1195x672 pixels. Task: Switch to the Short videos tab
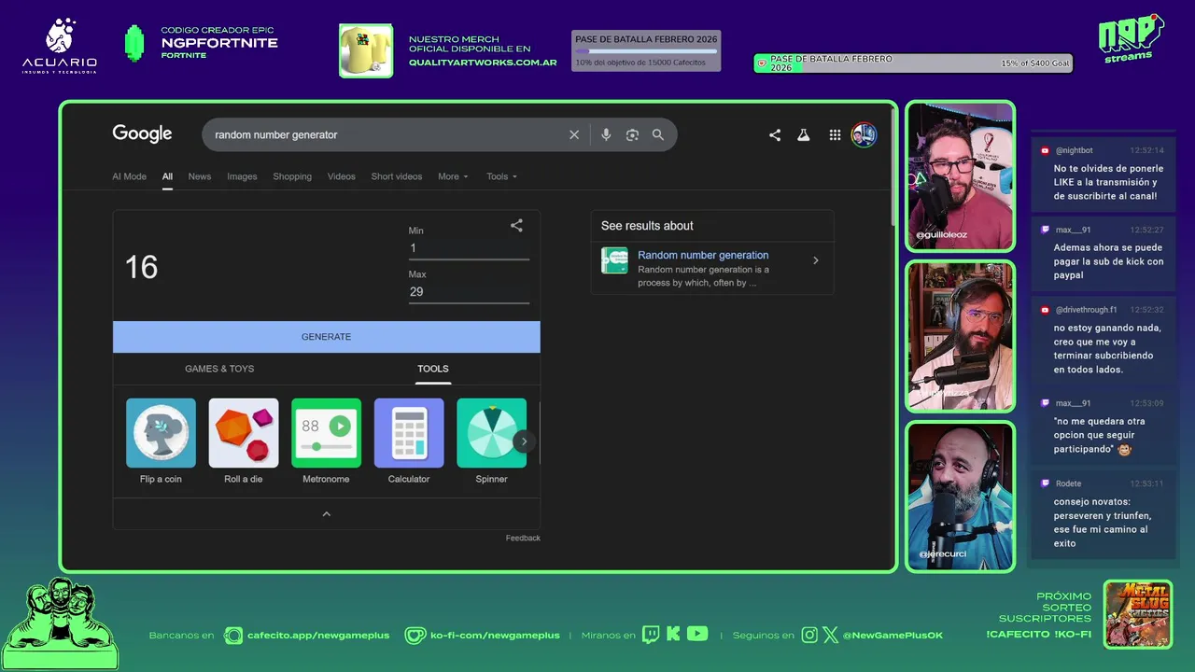coord(397,176)
